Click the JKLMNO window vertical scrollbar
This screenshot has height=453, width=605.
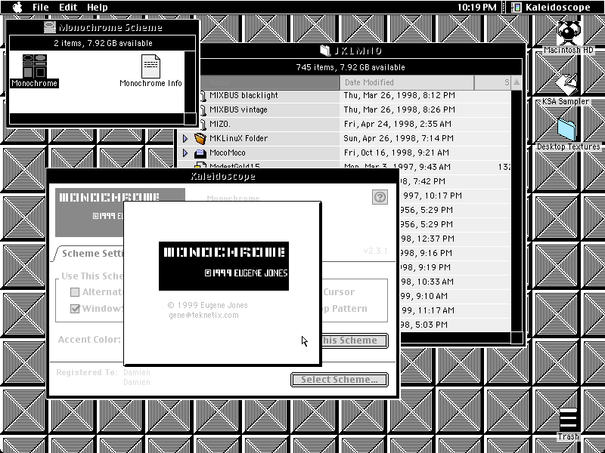tap(517, 211)
